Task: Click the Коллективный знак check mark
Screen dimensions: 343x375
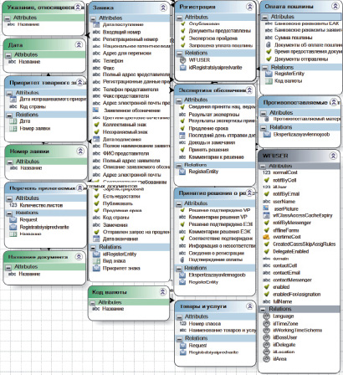Action: coord(96,125)
